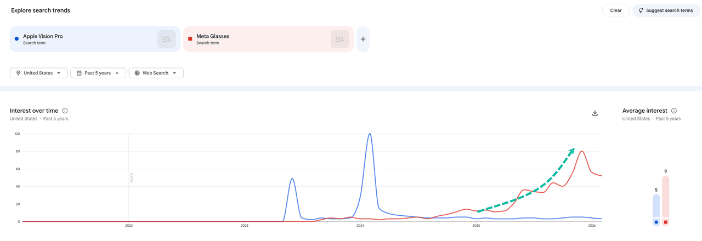The width and height of the screenshot is (702, 241).
Task: Add another comparison term with plus button
Action: coord(363,39)
